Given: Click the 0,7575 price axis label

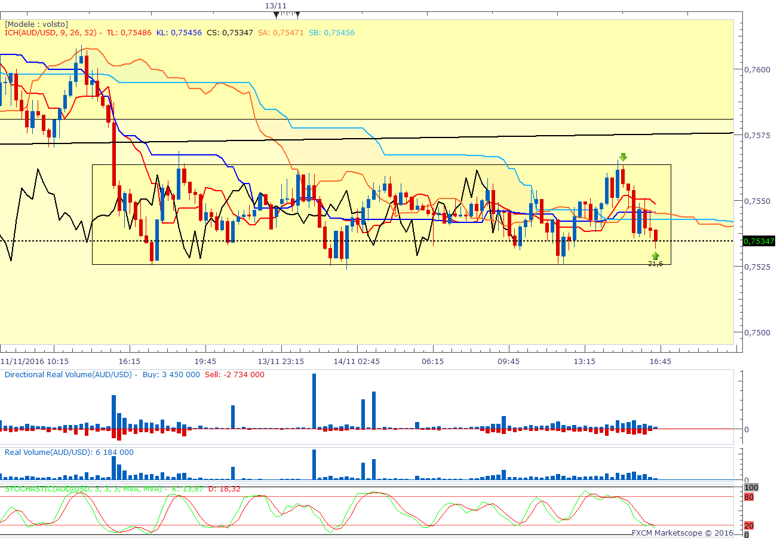Looking at the screenshot, I should [x=757, y=135].
